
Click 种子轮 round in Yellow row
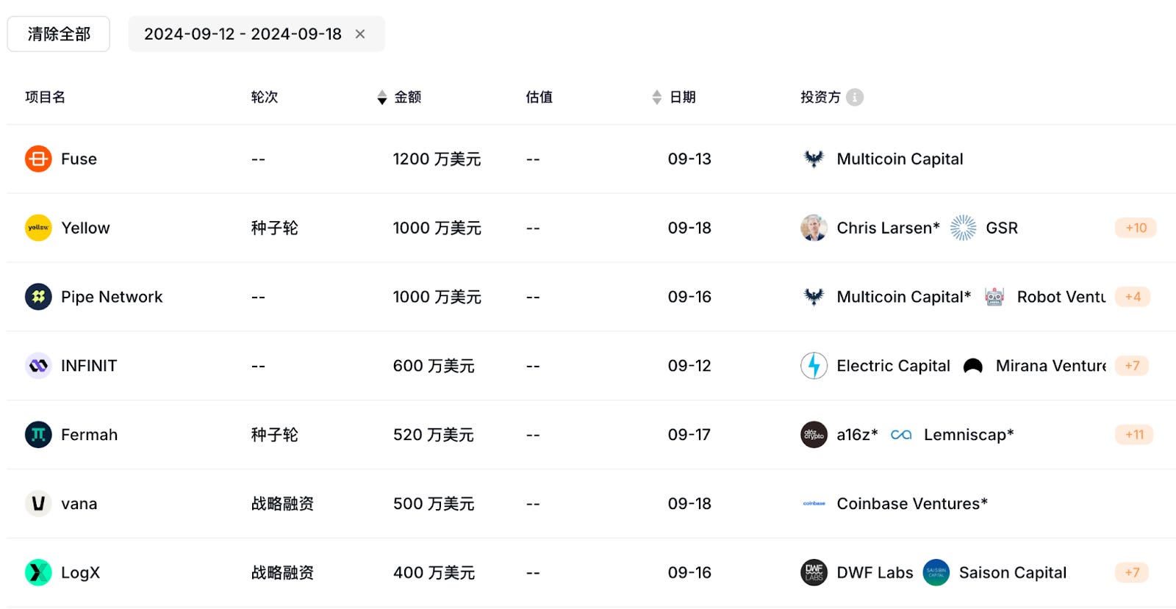(274, 228)
